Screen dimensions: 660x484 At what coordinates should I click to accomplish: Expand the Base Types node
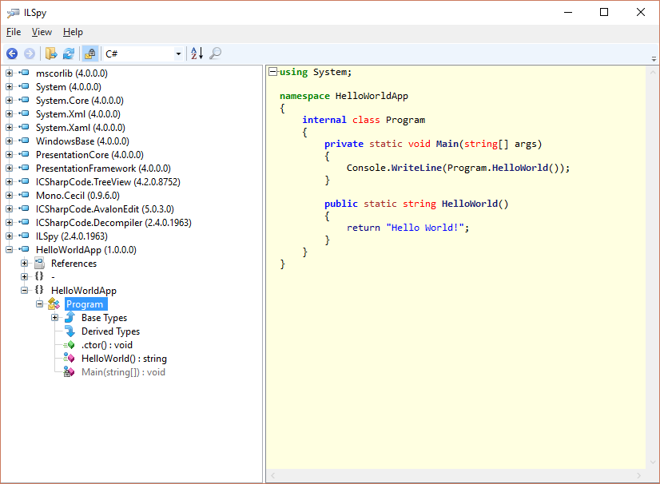click(x=54, y=317)
